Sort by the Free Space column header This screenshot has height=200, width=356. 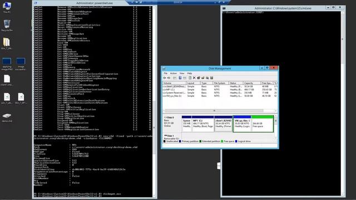[x=267, y=83]
